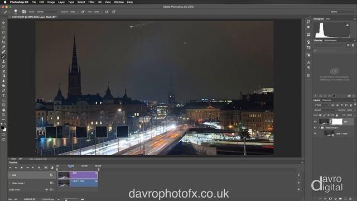This screenshot has width=357, height=201.
Task: Open the brush preset picker
Action: pos(16,12)
